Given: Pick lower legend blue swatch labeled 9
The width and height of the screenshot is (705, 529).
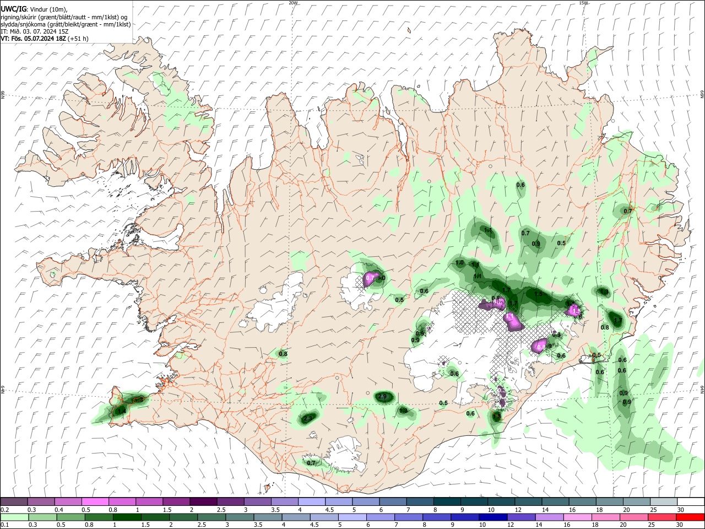Looking at the screenshot, I should point(465,517).
